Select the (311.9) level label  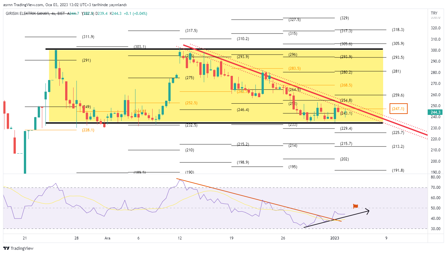click(x=88, y=37)
